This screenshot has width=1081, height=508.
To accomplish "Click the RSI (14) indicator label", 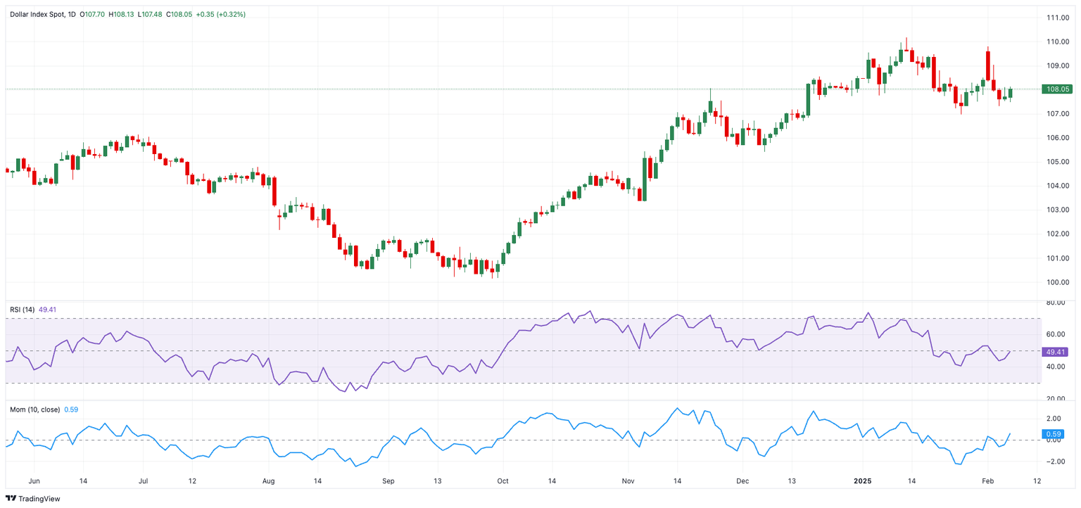I will coord(22,309).
